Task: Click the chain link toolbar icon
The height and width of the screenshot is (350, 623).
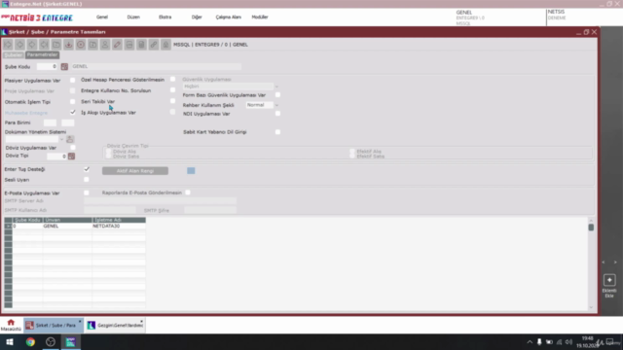Action: point(154,45)
